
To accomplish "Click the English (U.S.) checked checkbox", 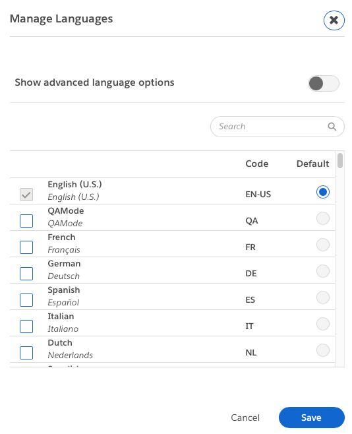I will (26, 195).
